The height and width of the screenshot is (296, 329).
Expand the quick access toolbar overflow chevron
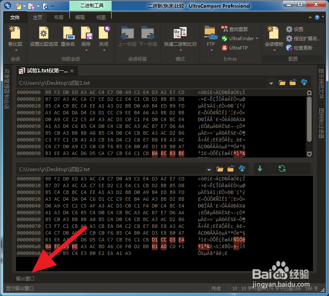click(52, 6)
